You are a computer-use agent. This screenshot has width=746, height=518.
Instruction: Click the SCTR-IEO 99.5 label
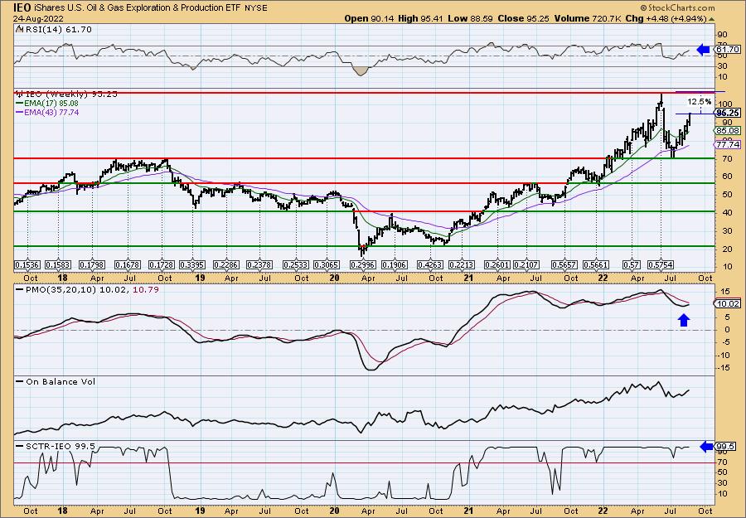56,446
